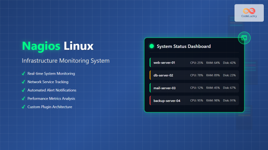This screenshot has height=150, width=268.
Task: Click the checkmark beside Automated Alert Notifications
Action: coord(23,90)
